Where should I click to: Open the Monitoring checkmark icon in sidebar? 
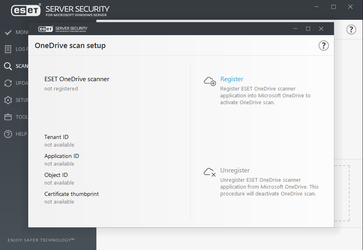pyautogui.click(x=8, y=32)
